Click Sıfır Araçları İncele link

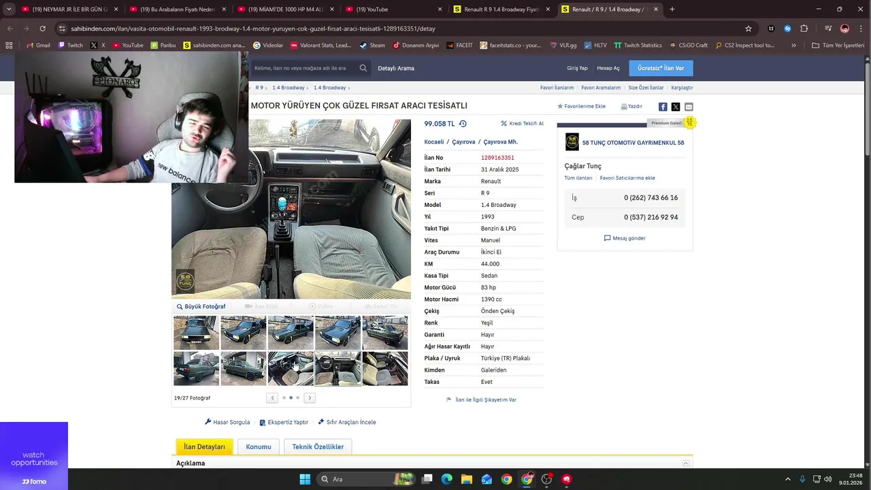tap(346, 422)
